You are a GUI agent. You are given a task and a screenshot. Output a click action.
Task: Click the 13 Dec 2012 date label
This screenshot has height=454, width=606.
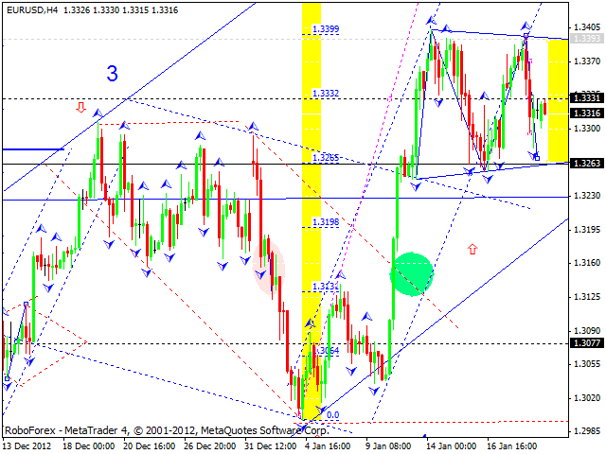click(27, 446)
